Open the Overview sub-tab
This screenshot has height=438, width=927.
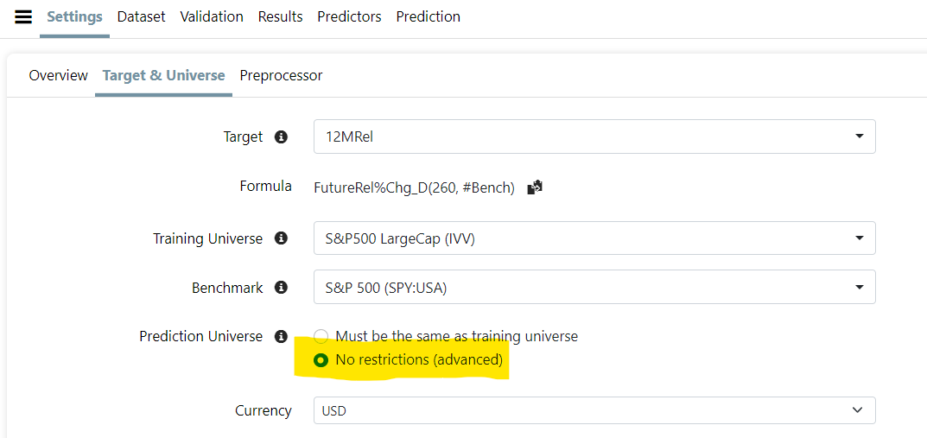[58, 75]
